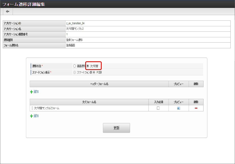Screen dimensions: 235x164
Task: Click the プレビュー header in header form table
Action: (178, 84)
